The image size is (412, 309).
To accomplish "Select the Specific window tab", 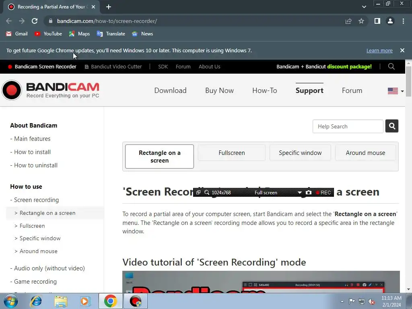I will point(300,152).
